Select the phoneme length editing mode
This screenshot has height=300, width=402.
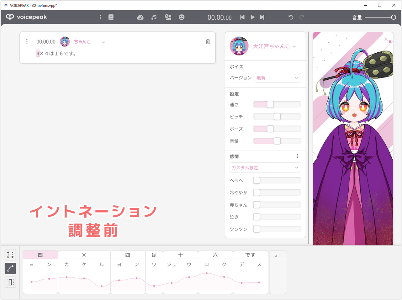(10, 282)
